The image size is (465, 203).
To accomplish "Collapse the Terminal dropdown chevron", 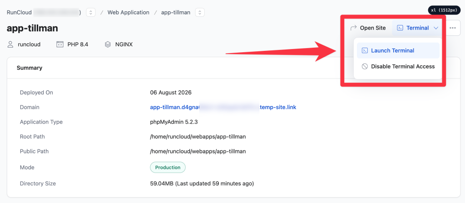I will (x=436, y=28).
